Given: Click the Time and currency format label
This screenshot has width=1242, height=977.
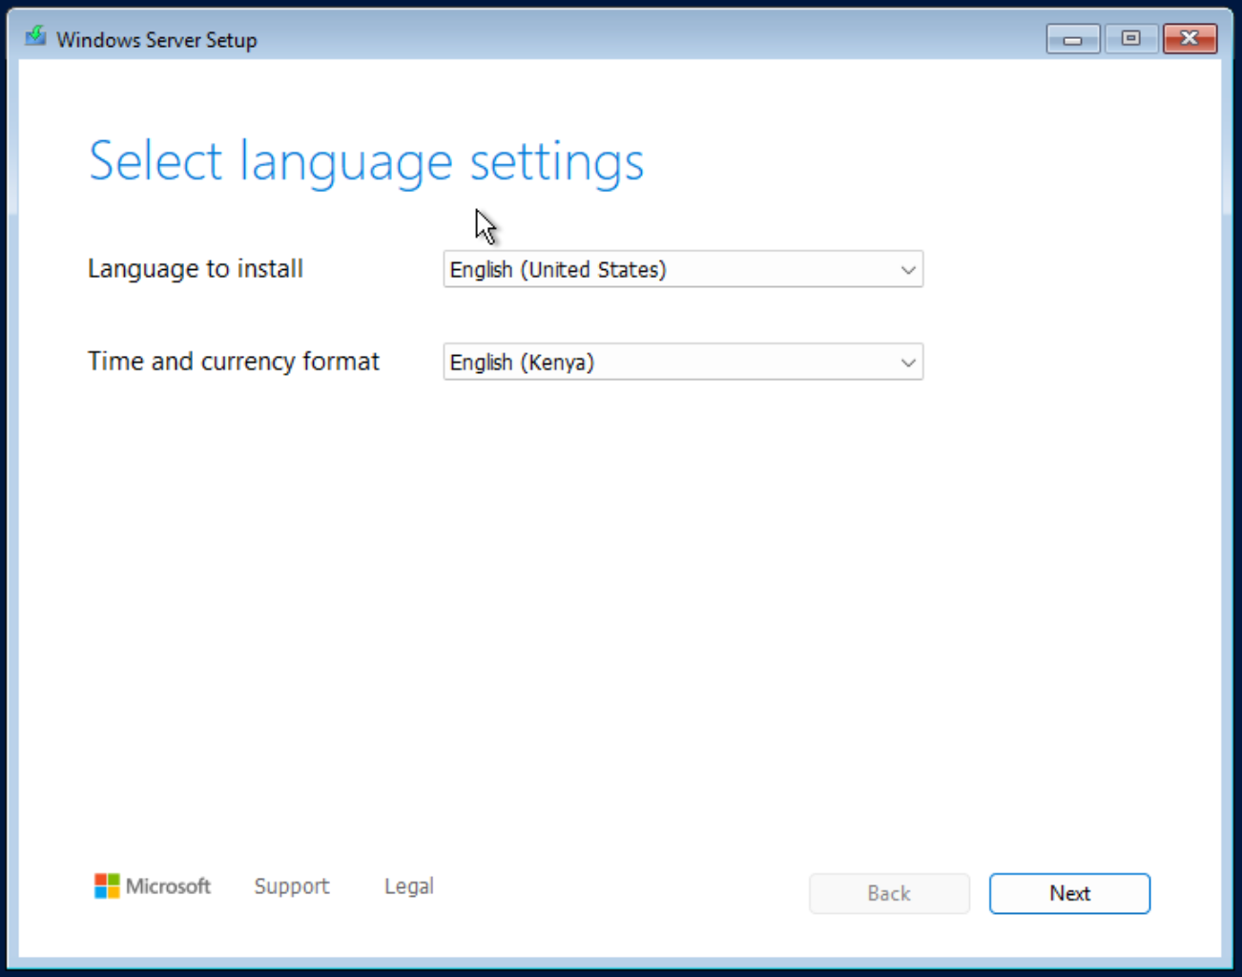Looking at the screenshot, I should coord(233,362).
